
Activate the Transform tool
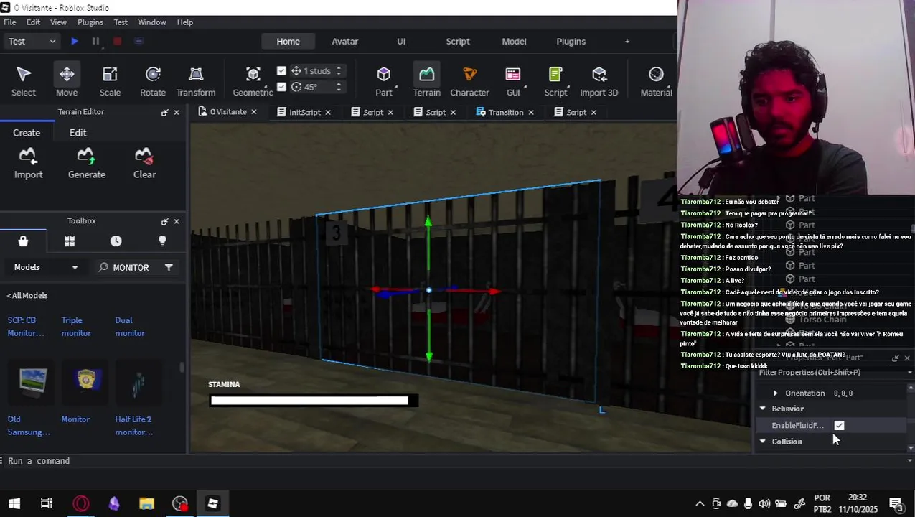pyautogui.click(x=196, y=81)
